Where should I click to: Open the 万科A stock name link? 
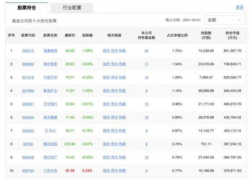pyautogui.click(x=50, y=131)
